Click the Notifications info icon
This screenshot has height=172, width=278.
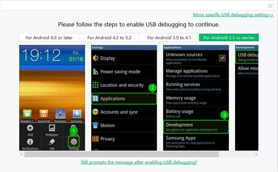tap(30, 142)
